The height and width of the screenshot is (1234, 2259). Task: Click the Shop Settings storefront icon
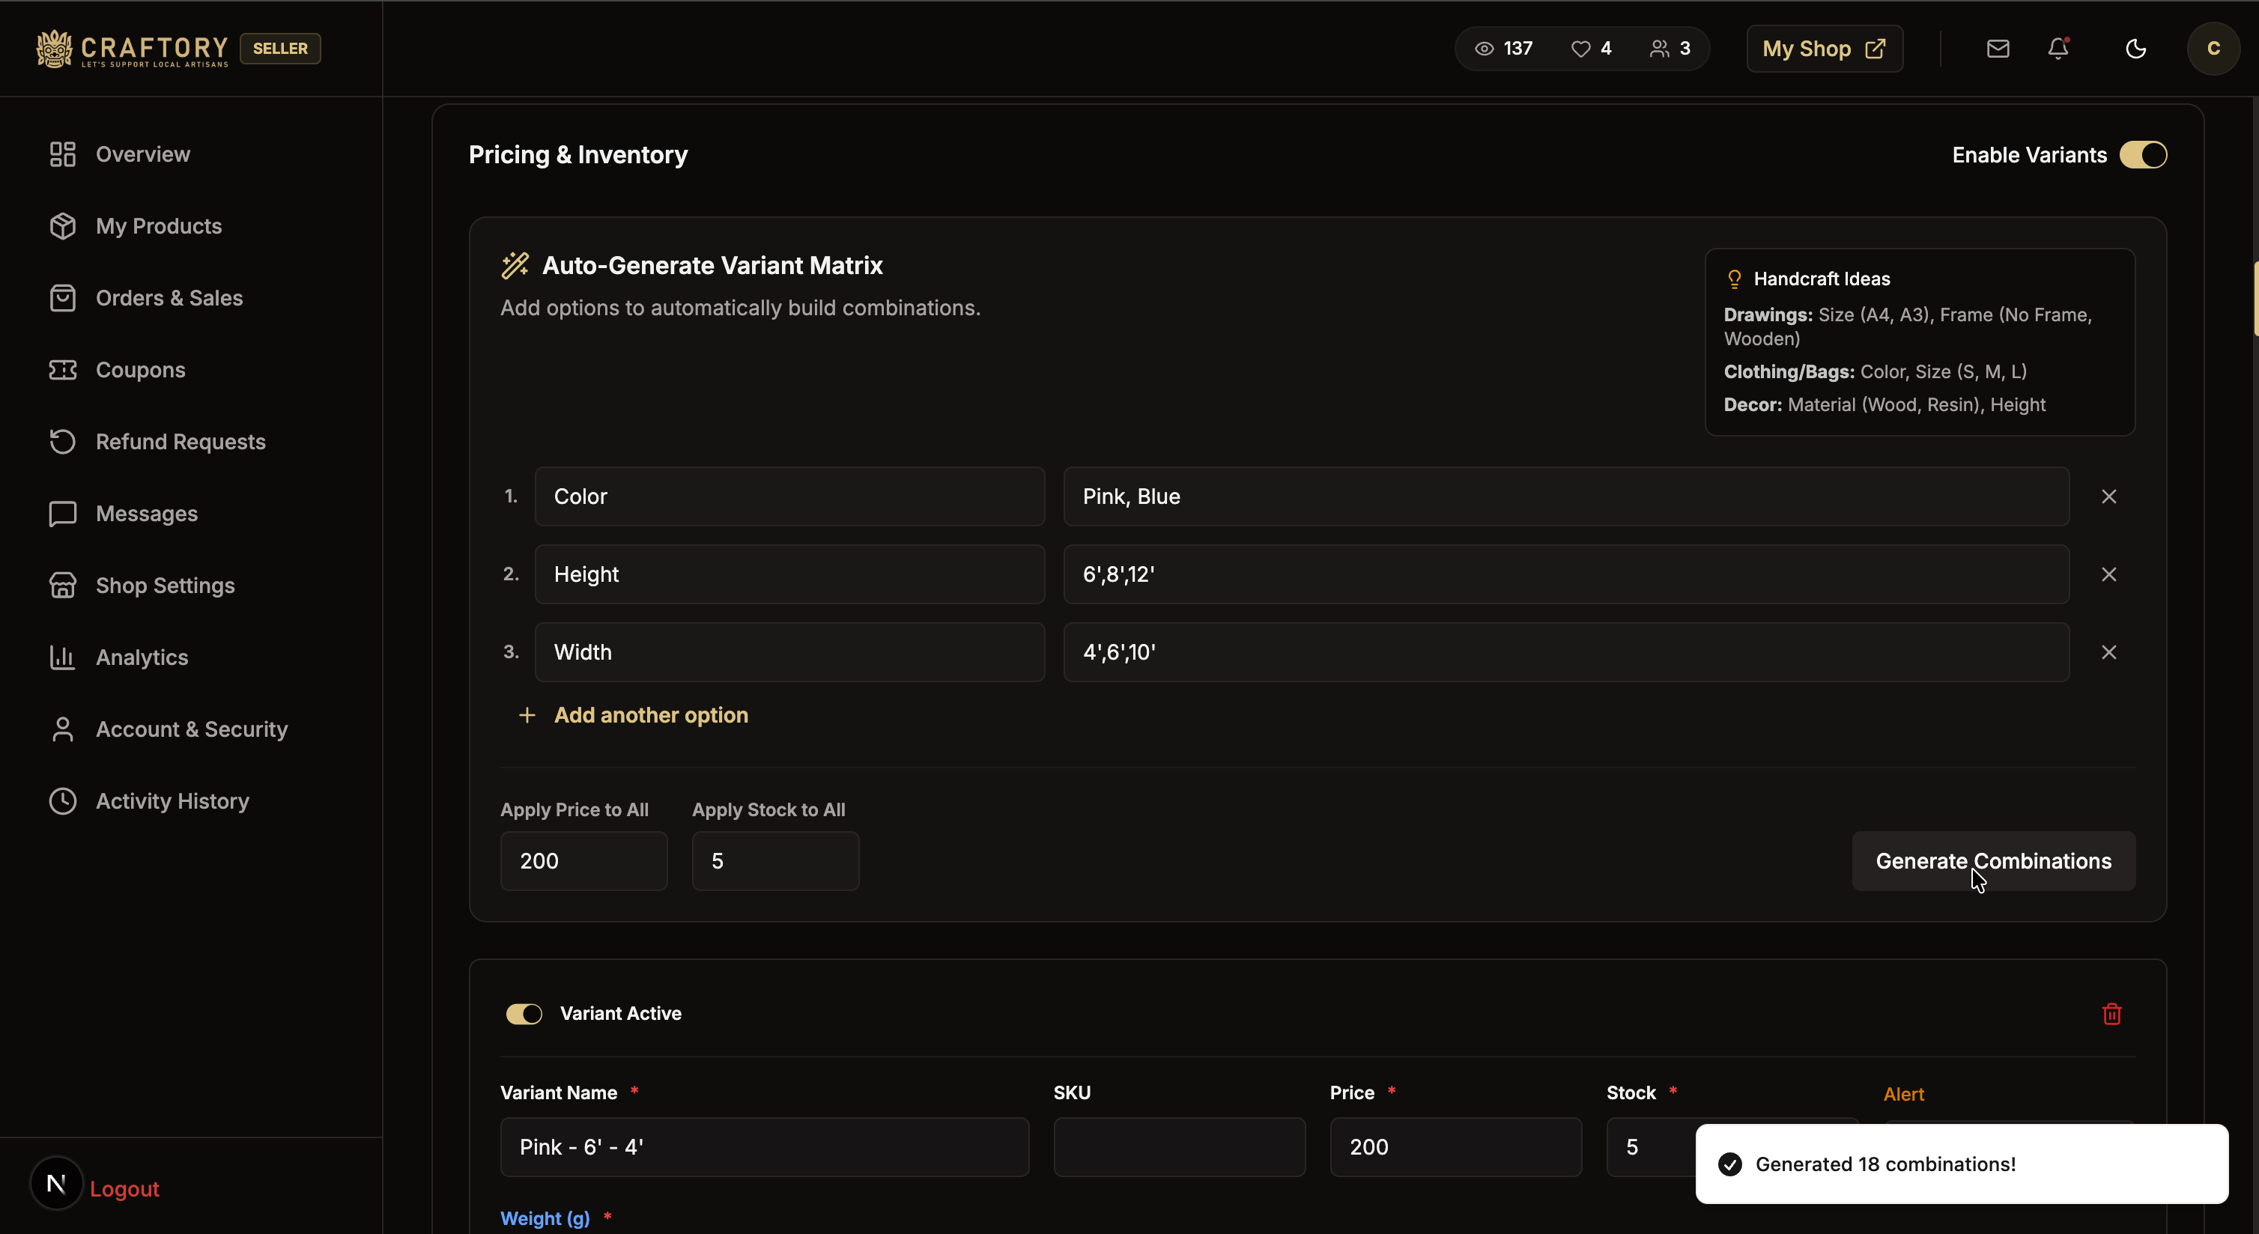click(x=62, y=585)
